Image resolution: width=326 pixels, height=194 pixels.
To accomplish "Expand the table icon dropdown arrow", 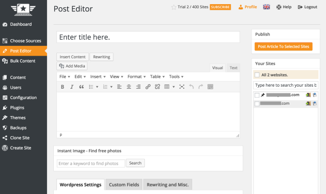I will 173,87.
